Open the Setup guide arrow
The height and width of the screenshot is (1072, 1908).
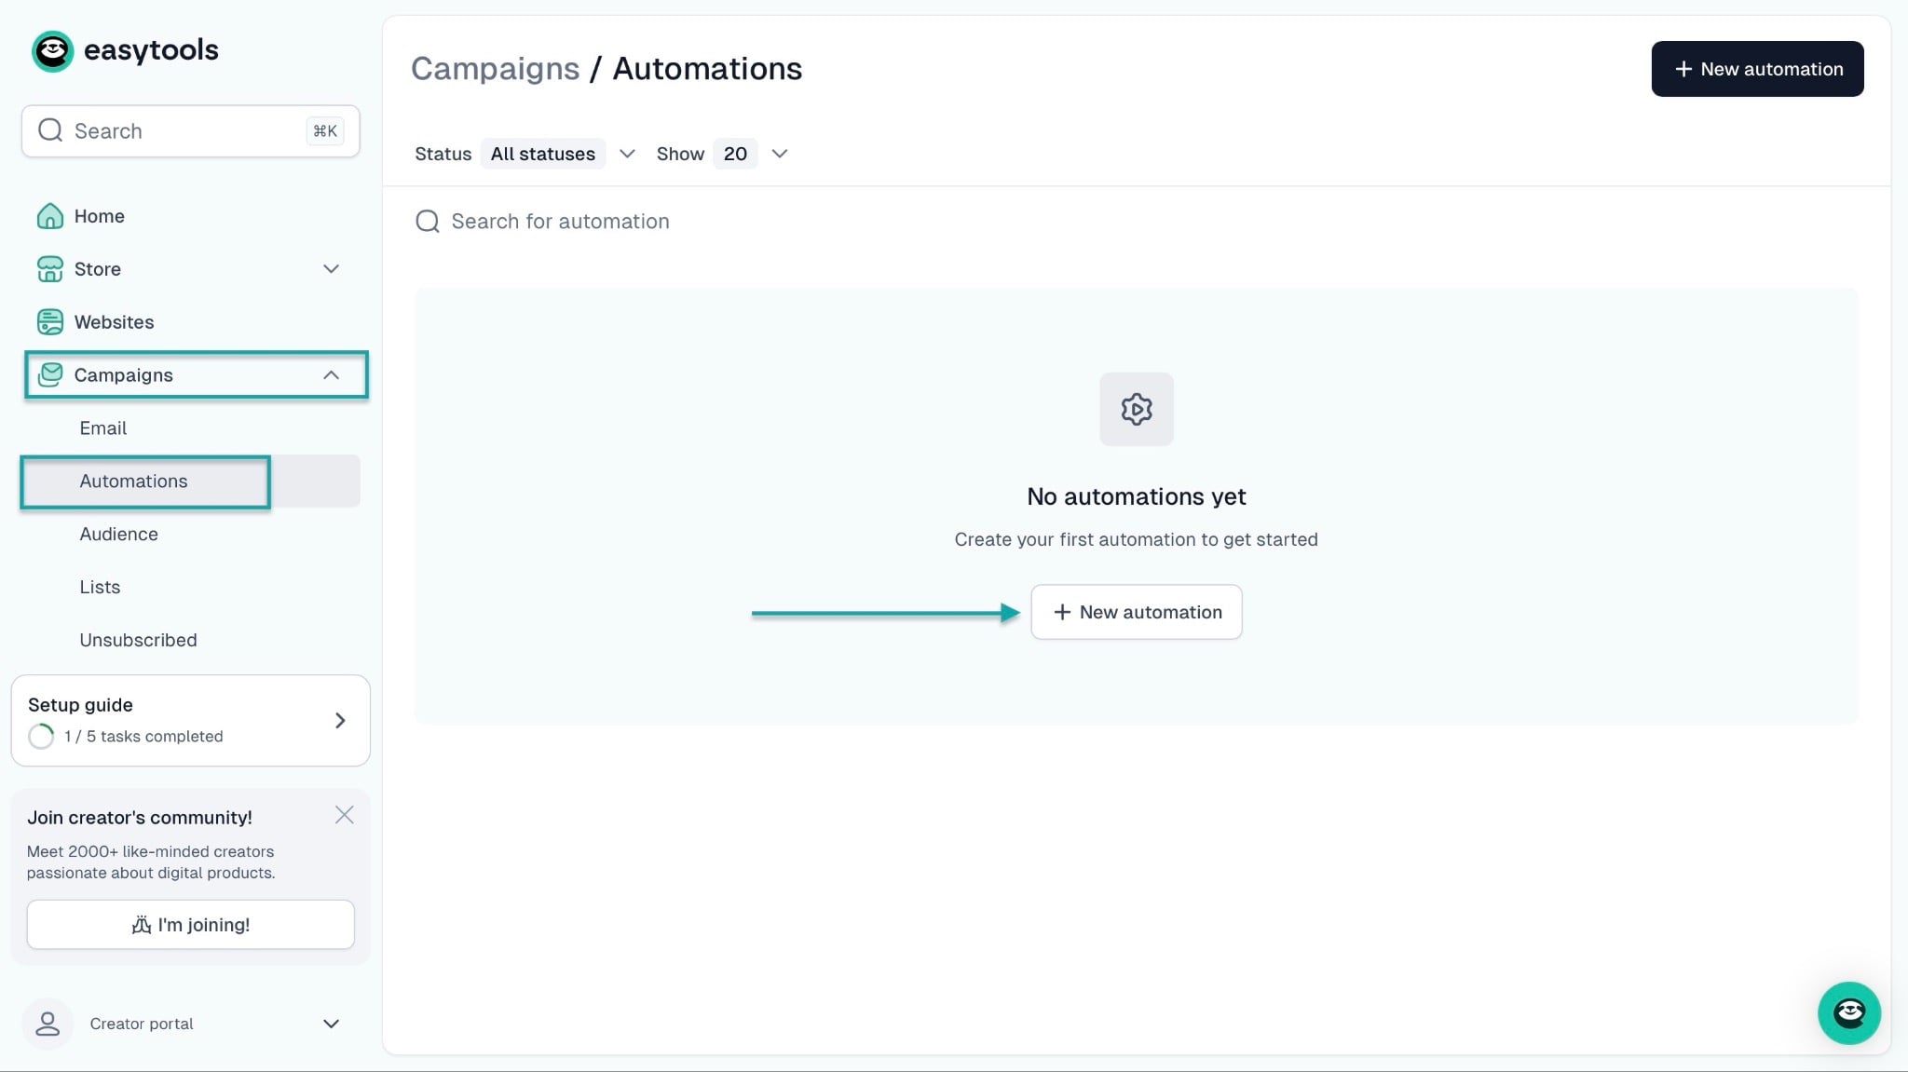tap(340, 721)
